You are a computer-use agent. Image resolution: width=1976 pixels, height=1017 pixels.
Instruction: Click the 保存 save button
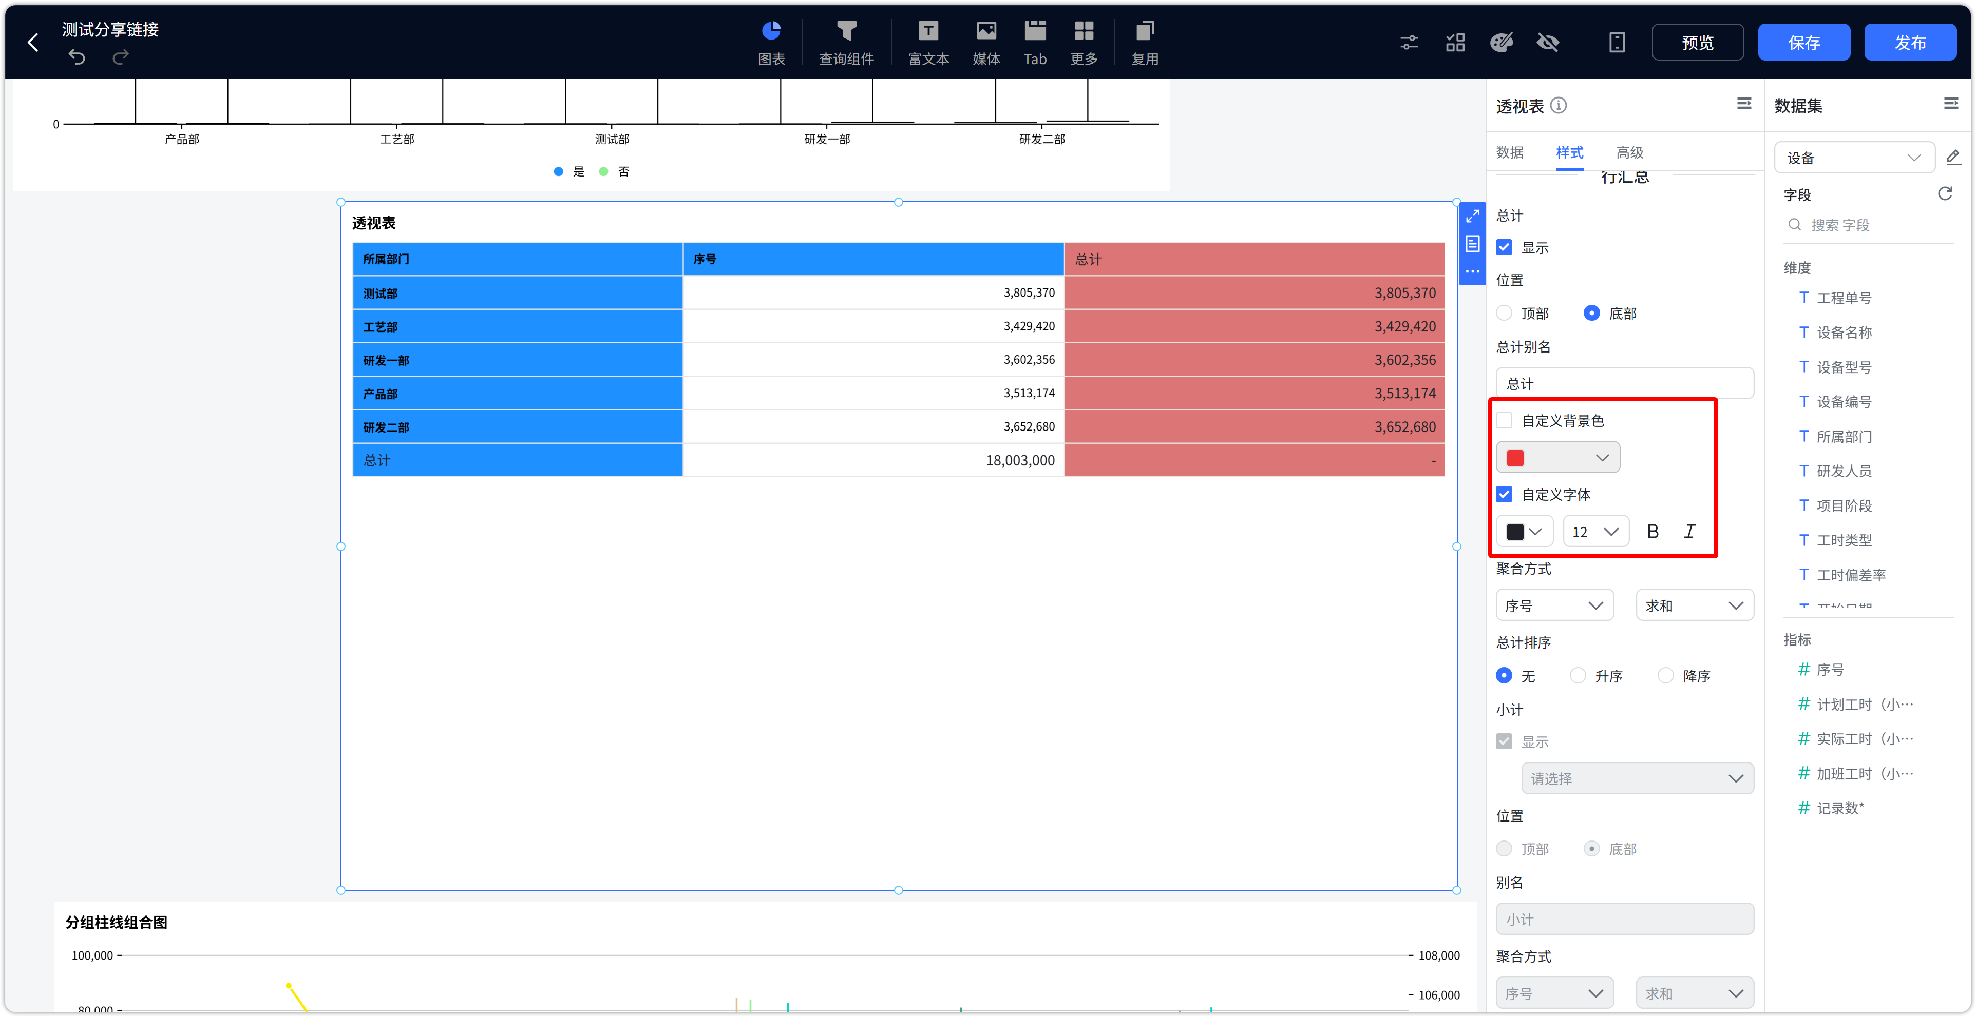(1803, 42)
